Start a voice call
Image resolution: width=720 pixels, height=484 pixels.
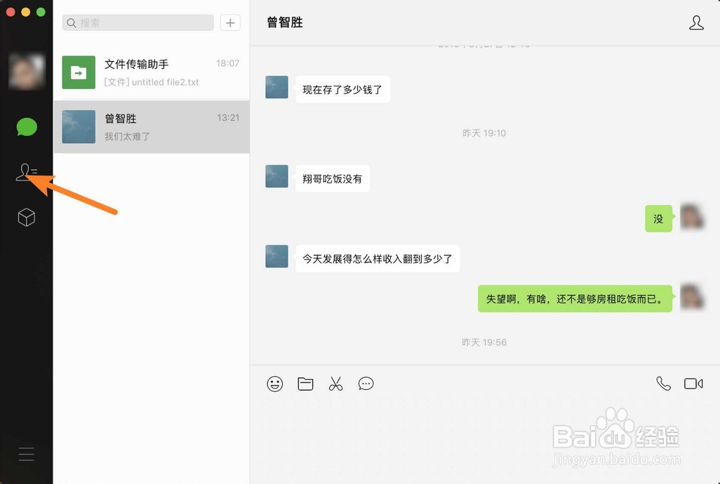tap(663, 383)
